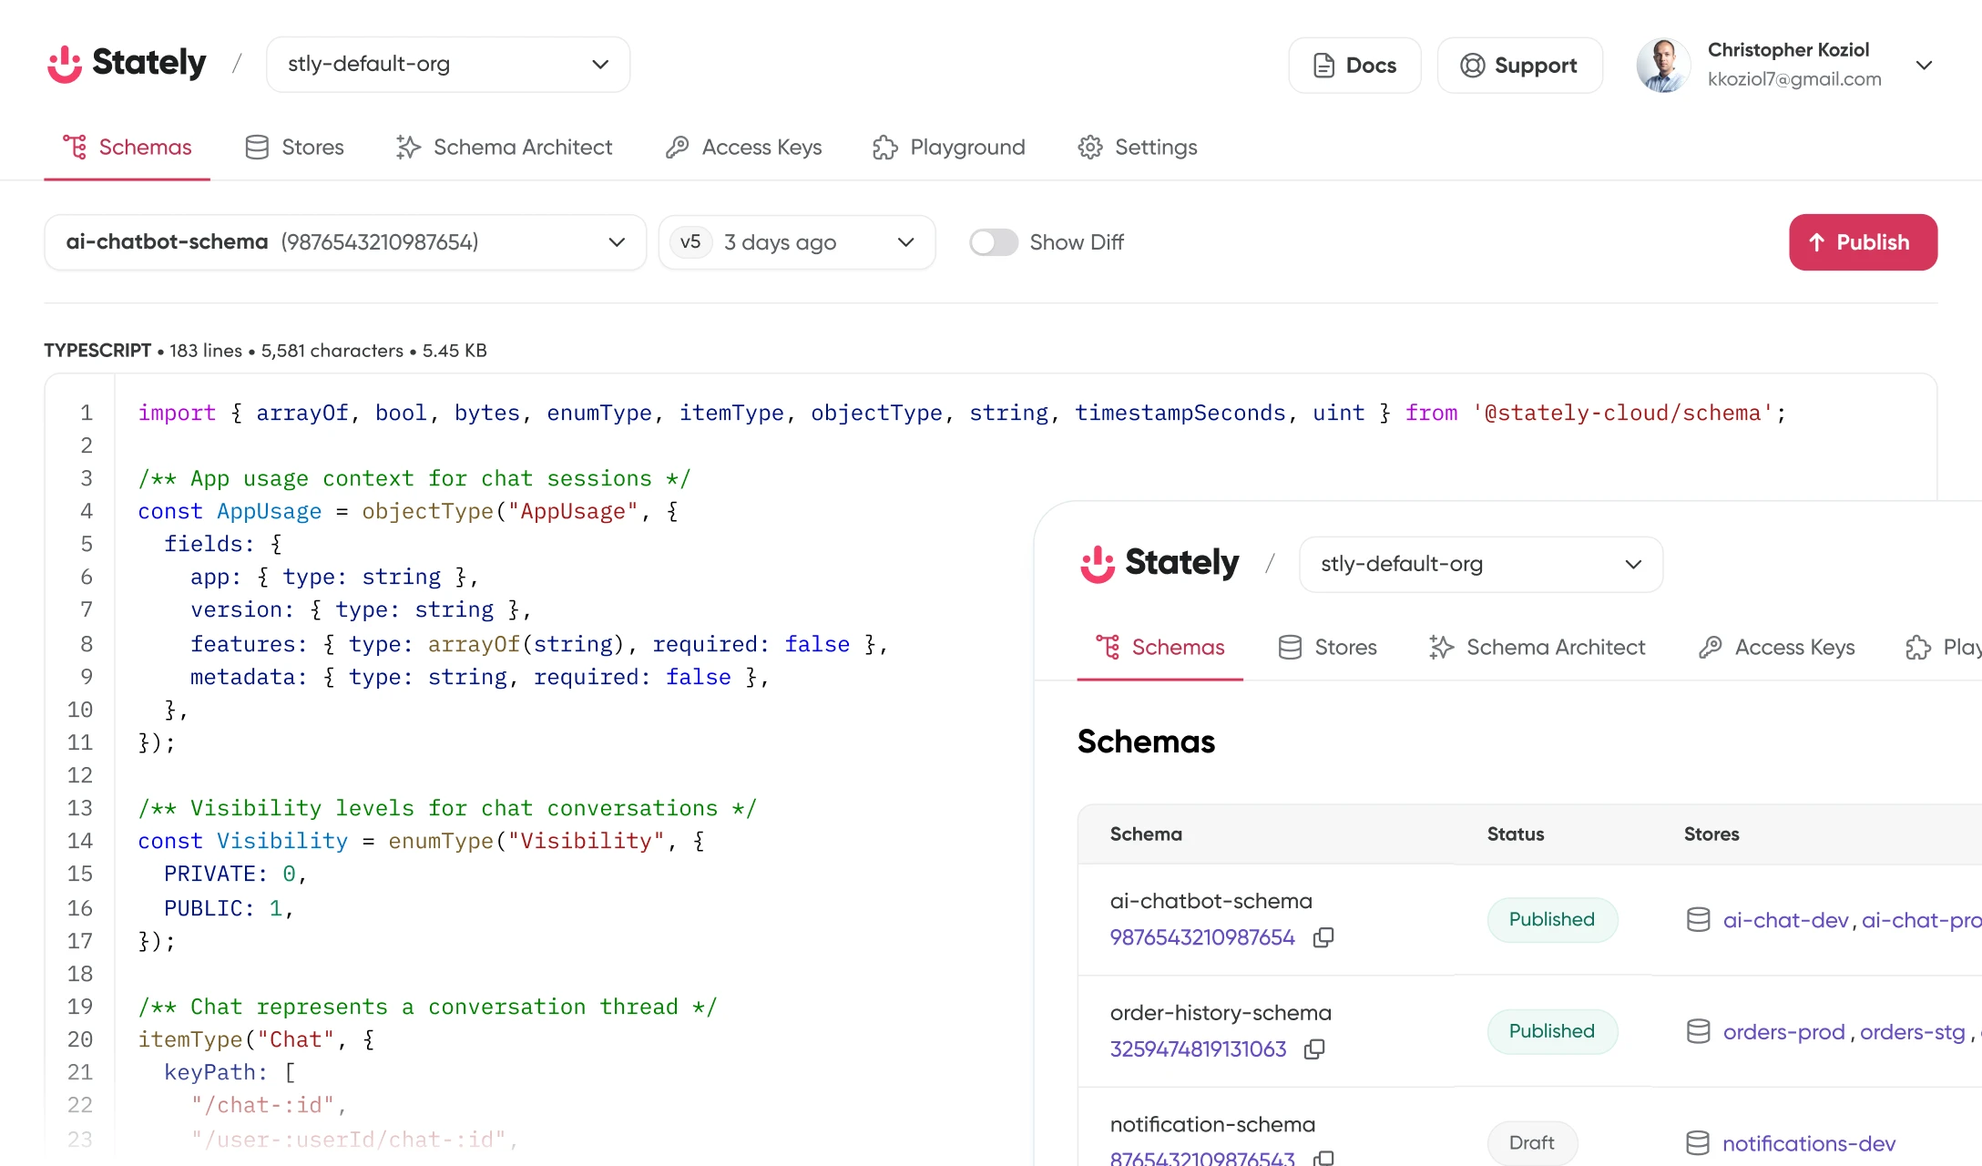The width and height of the screenshot is (1982, 1166).
Task: Open the Playground tab in main window
Action: [948, 147]
